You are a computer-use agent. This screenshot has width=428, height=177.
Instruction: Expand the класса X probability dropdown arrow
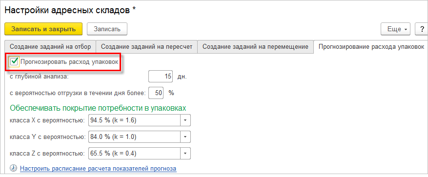tap(185, 120)
